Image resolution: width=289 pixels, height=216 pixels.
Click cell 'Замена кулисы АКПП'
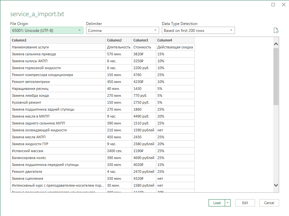pyautogui.click(x=58, y=61)
